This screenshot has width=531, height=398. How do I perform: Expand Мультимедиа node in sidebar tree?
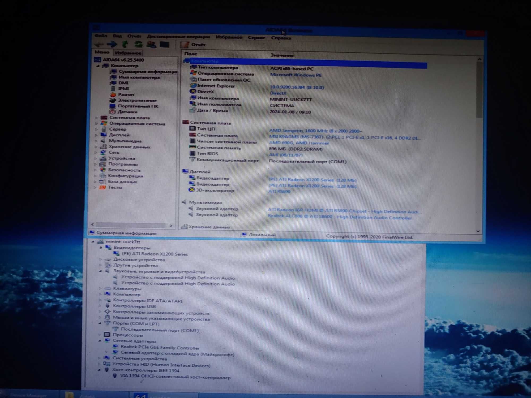(96, 141)
